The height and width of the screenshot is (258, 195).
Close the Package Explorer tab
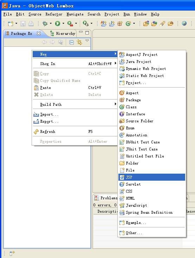(39, 33)
